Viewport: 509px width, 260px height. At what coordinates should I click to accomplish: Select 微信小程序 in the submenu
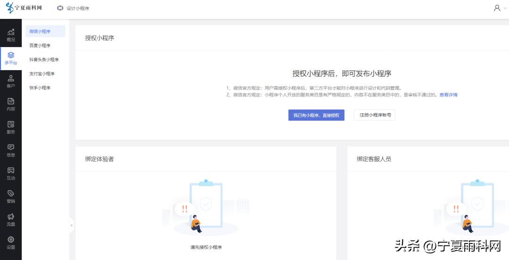45,32
